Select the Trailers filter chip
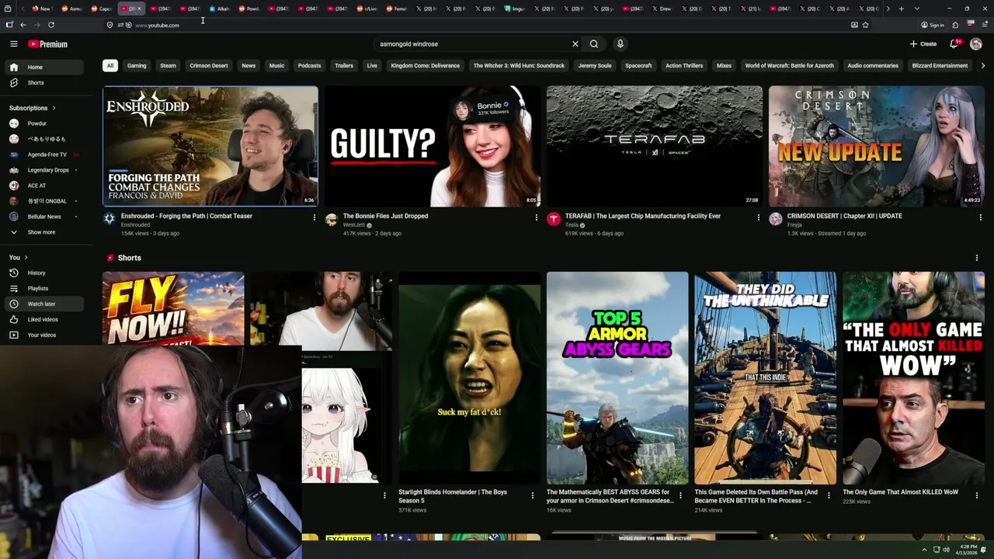The image size is (994, 559). [344, 66]
